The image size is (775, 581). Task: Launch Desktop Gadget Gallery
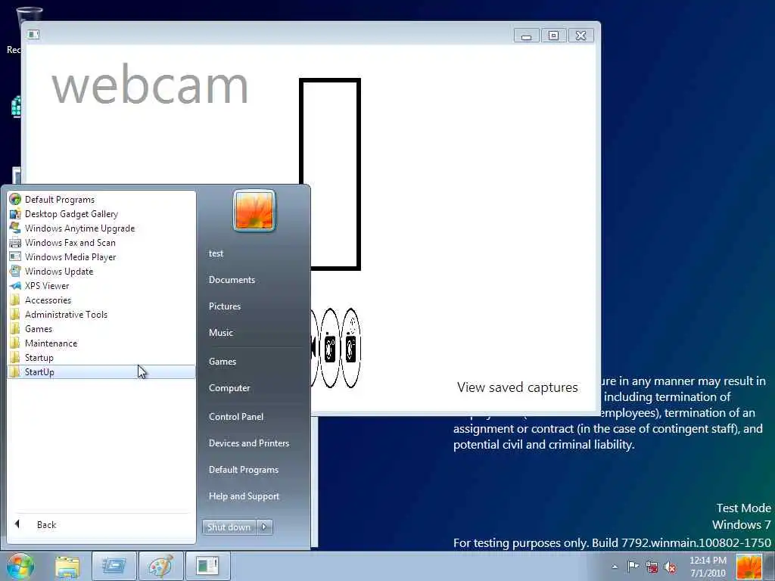[x=101, y=214]
